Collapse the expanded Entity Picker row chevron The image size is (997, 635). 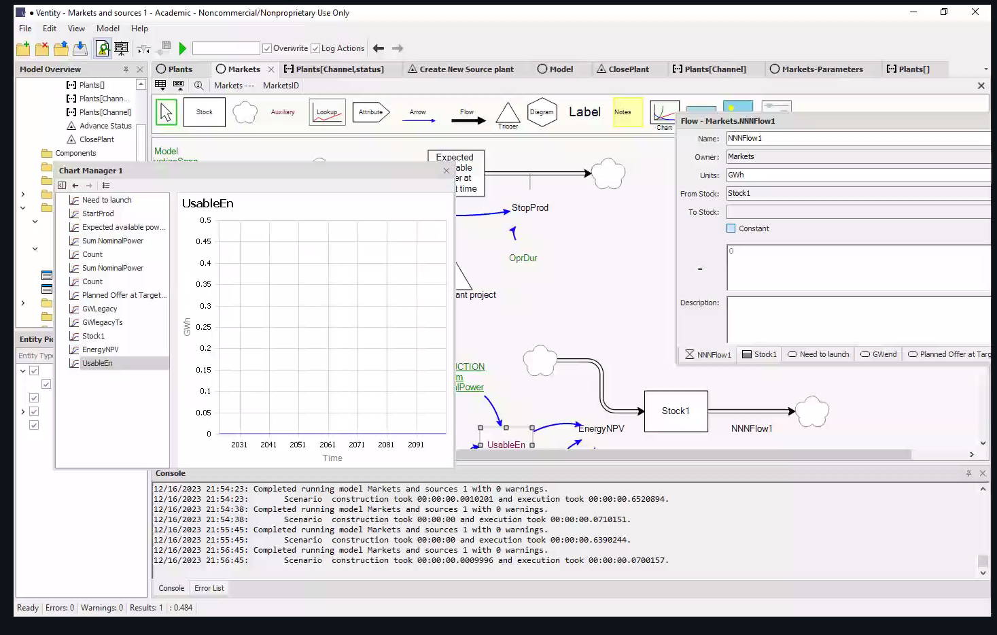coord(22,371)
